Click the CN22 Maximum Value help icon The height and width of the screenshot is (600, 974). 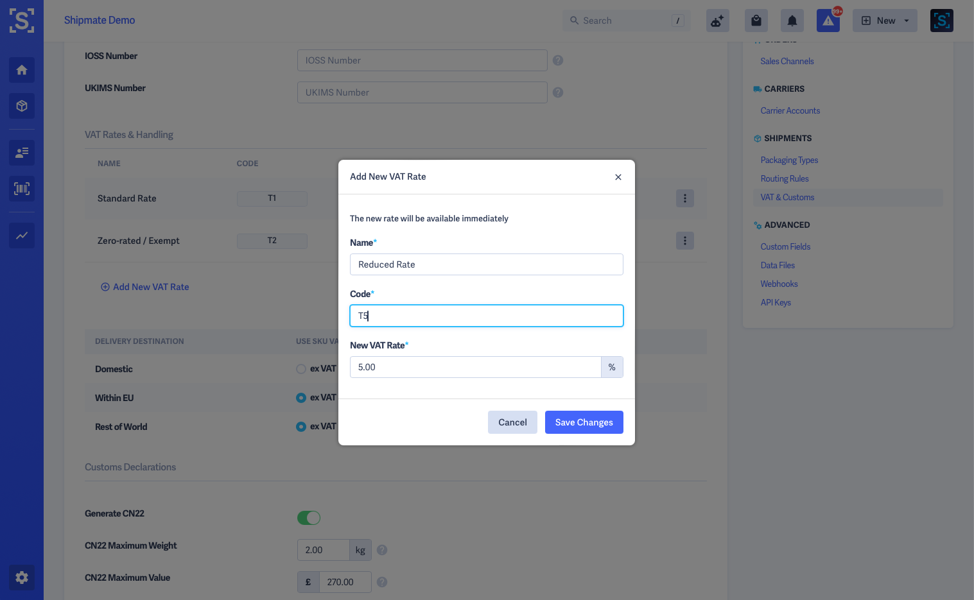coord(382,582)
